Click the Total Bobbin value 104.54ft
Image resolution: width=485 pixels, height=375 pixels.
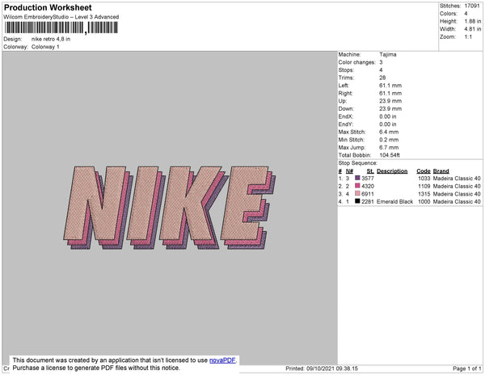[390, 155]
